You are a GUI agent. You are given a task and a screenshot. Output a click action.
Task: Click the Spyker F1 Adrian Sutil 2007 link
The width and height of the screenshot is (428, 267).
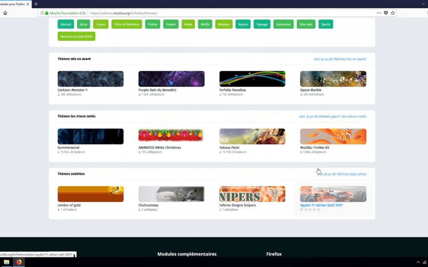[321, 205]
